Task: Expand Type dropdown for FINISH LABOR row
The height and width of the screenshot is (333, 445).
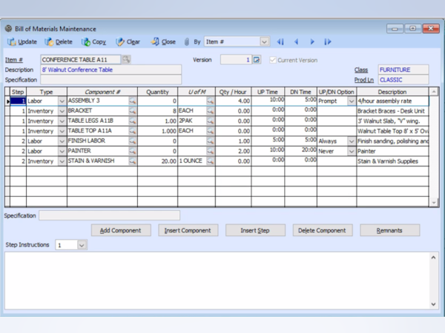Action: point(62,141)
